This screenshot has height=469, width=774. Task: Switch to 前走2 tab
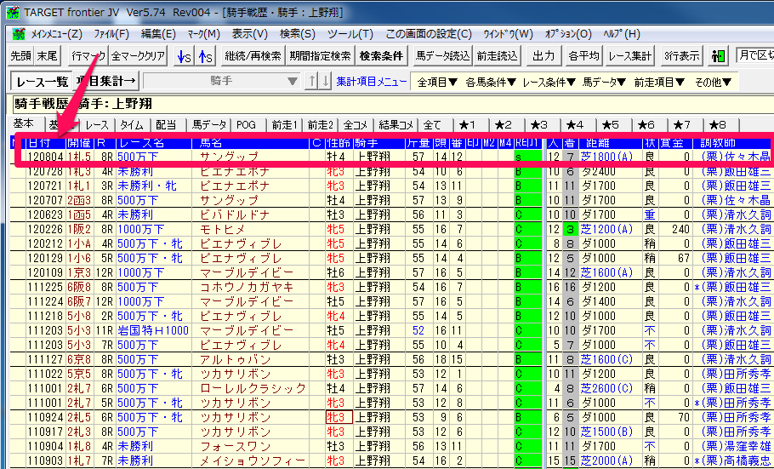click(321, 125)
